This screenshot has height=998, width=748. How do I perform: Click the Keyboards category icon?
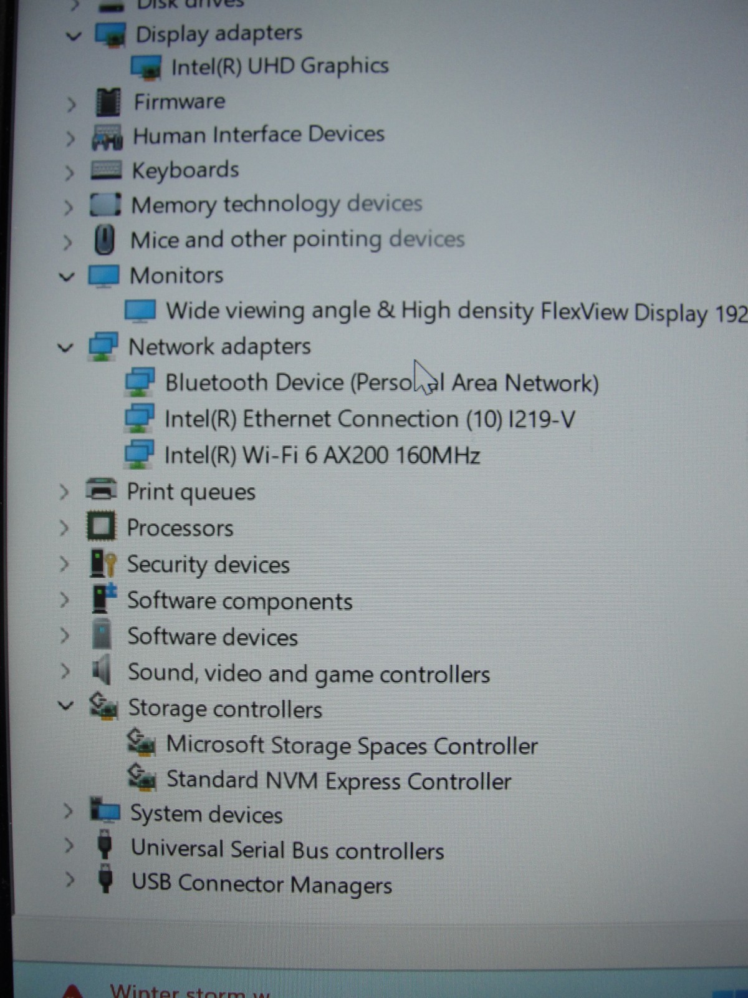click(106, 170)
